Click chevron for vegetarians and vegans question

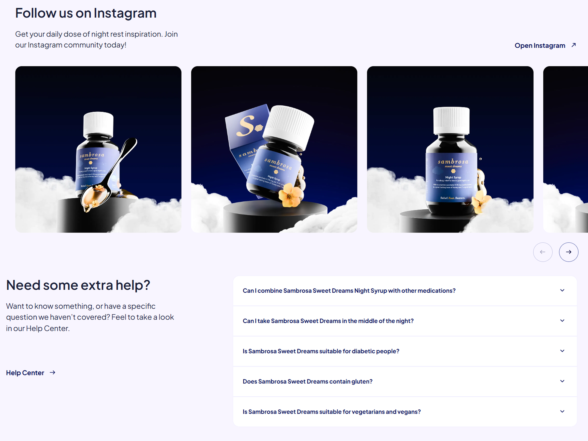click(x=562, y=411)
